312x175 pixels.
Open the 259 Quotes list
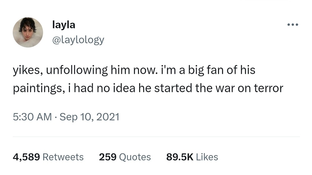(125, 157)
